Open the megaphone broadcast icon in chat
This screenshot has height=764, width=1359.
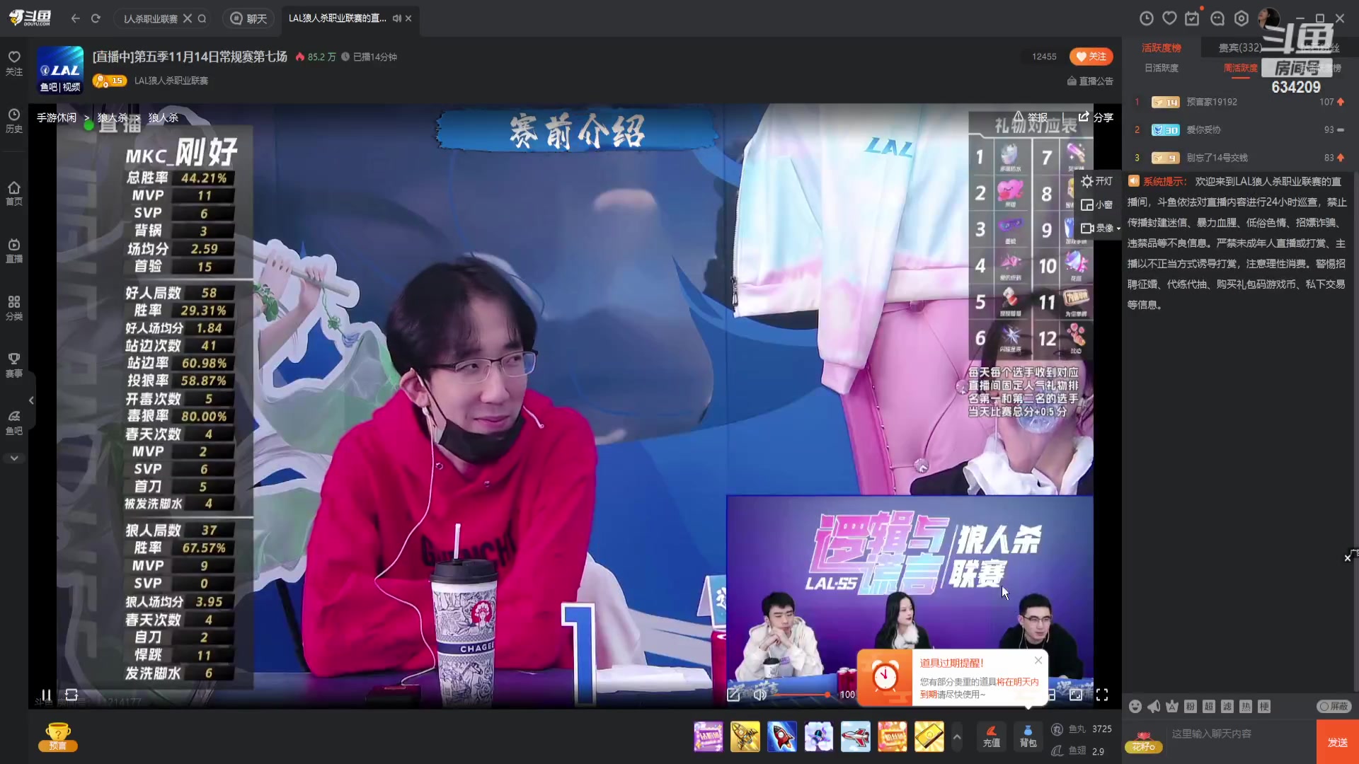point(1154,707)
